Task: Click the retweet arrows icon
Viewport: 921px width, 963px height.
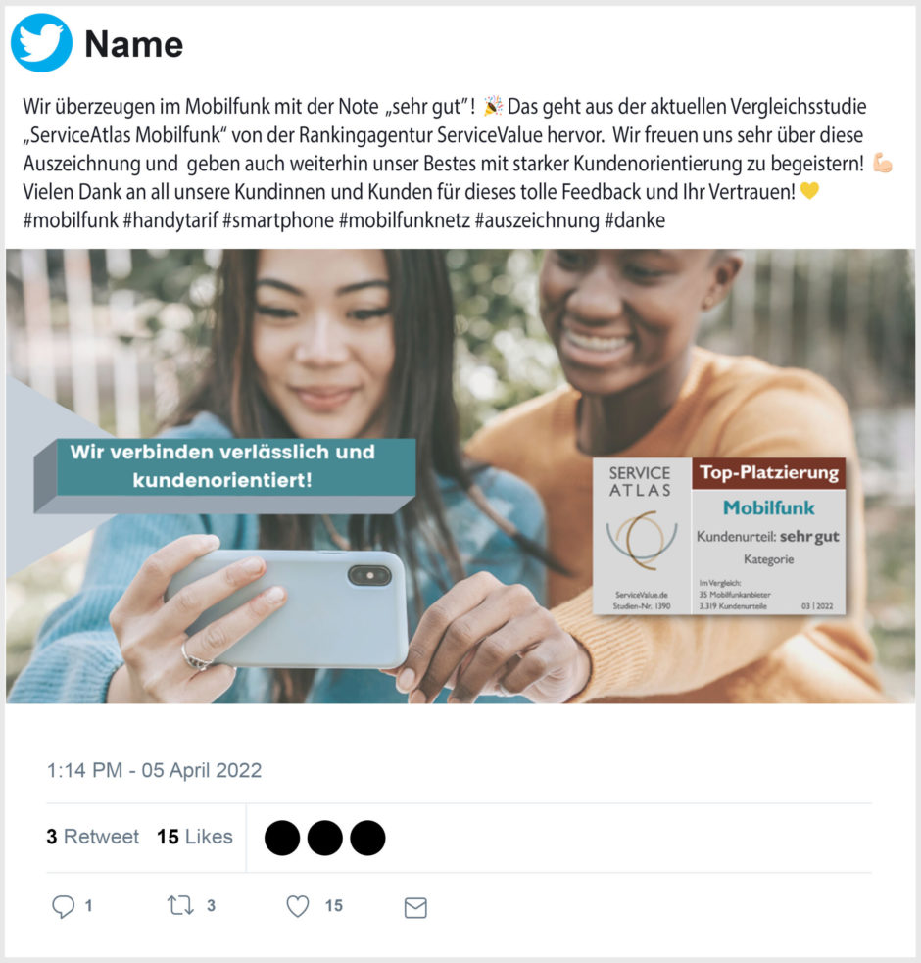Action: (x=180, y=905)
